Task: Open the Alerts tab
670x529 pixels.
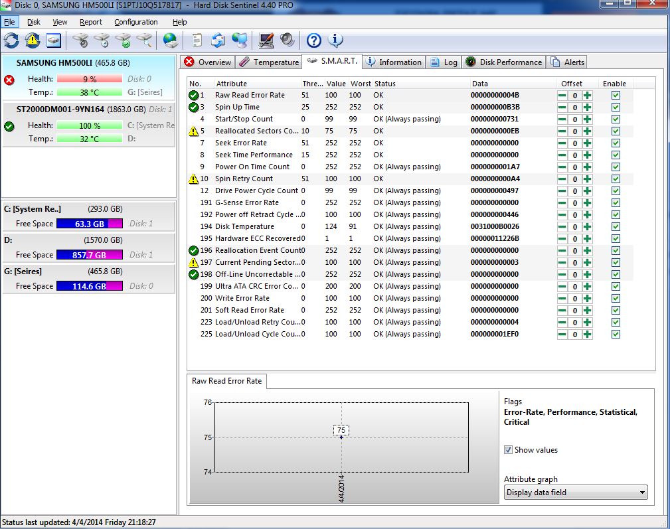Action: point(568,62)
